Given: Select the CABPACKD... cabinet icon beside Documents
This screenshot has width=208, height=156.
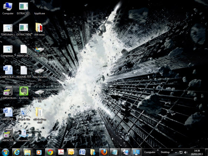Looking at the screenshot, I should (8, 133).
